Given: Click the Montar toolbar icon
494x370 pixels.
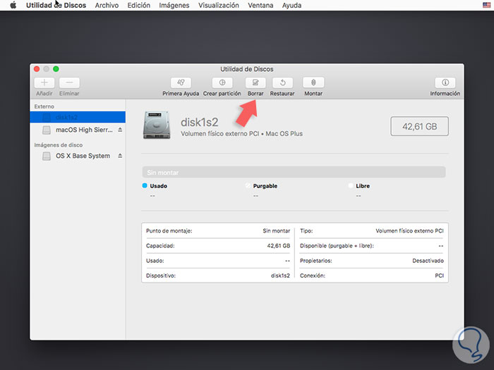Looking at the screenshot, I should pos(313,82).
